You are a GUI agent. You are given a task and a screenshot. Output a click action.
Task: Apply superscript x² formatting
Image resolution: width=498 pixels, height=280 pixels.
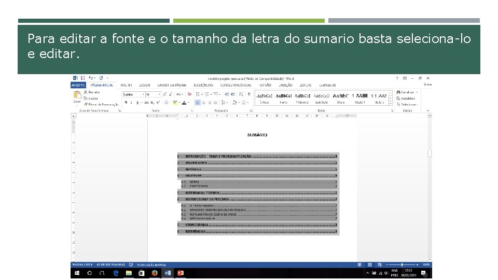[158, 103]
